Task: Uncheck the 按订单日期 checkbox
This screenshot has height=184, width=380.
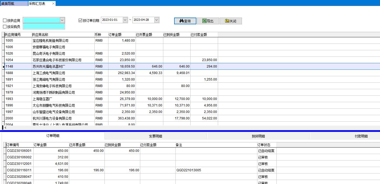Action: (80, 21)
